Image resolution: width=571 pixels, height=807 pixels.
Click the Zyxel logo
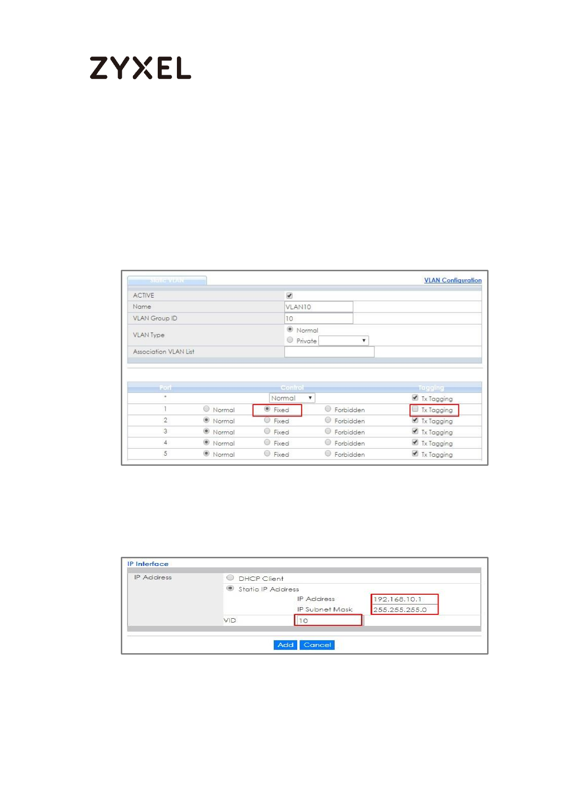point(140,68)
